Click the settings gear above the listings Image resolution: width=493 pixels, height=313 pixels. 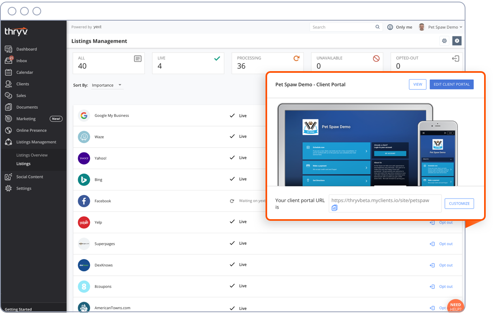click(444, 41)
